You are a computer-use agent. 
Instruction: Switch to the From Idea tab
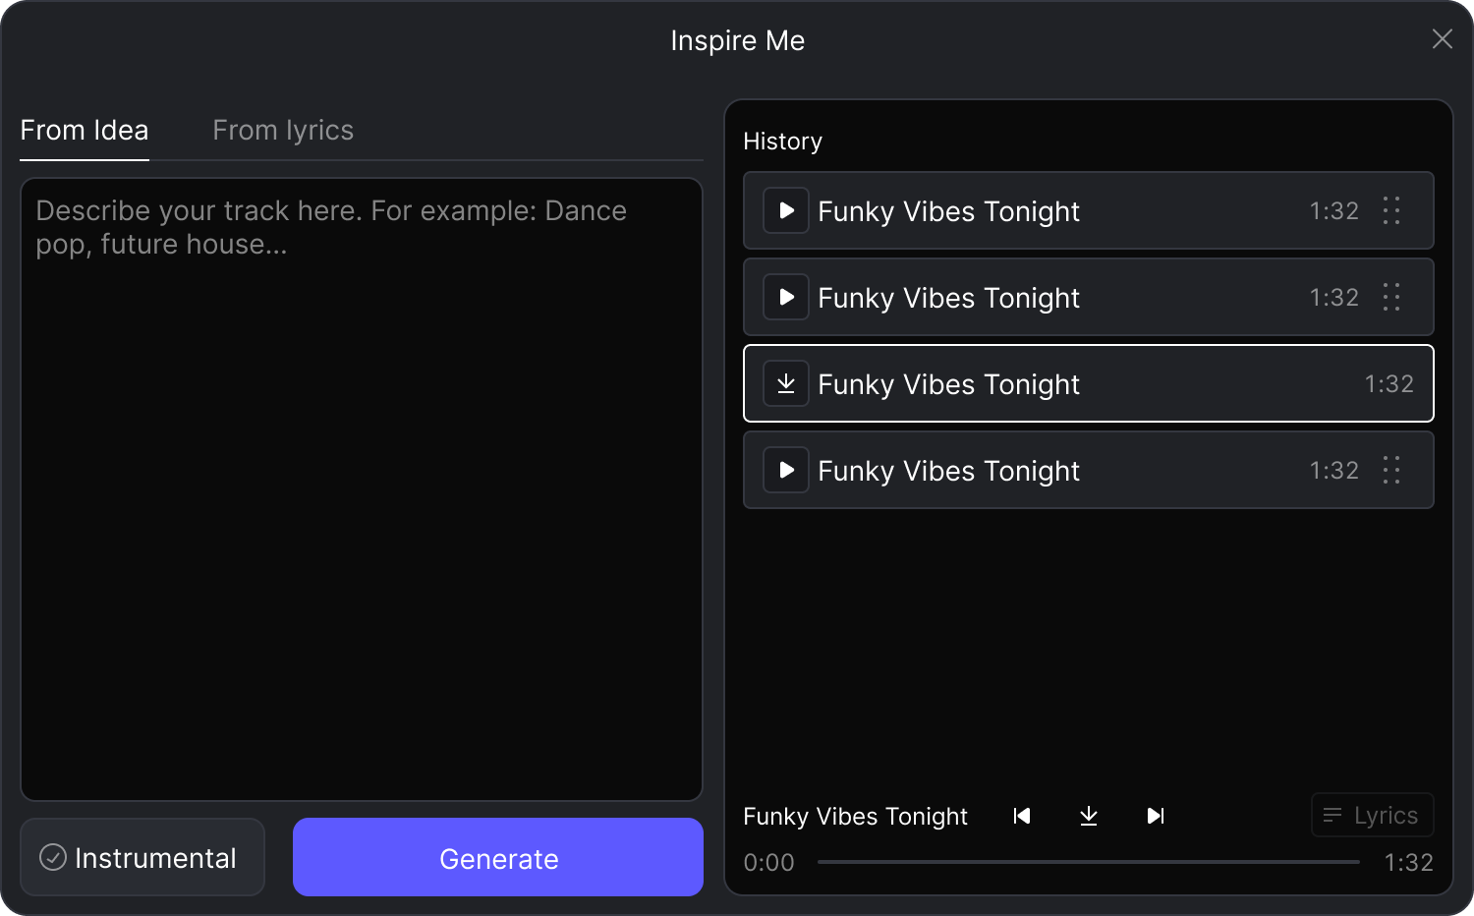click(85, 131)
